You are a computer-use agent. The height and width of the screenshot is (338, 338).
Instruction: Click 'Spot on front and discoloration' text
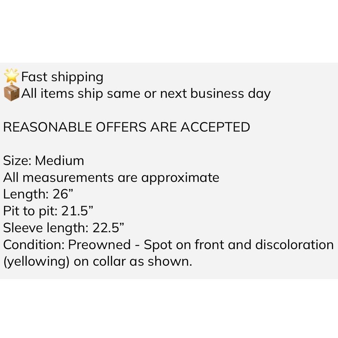point(239,245)
